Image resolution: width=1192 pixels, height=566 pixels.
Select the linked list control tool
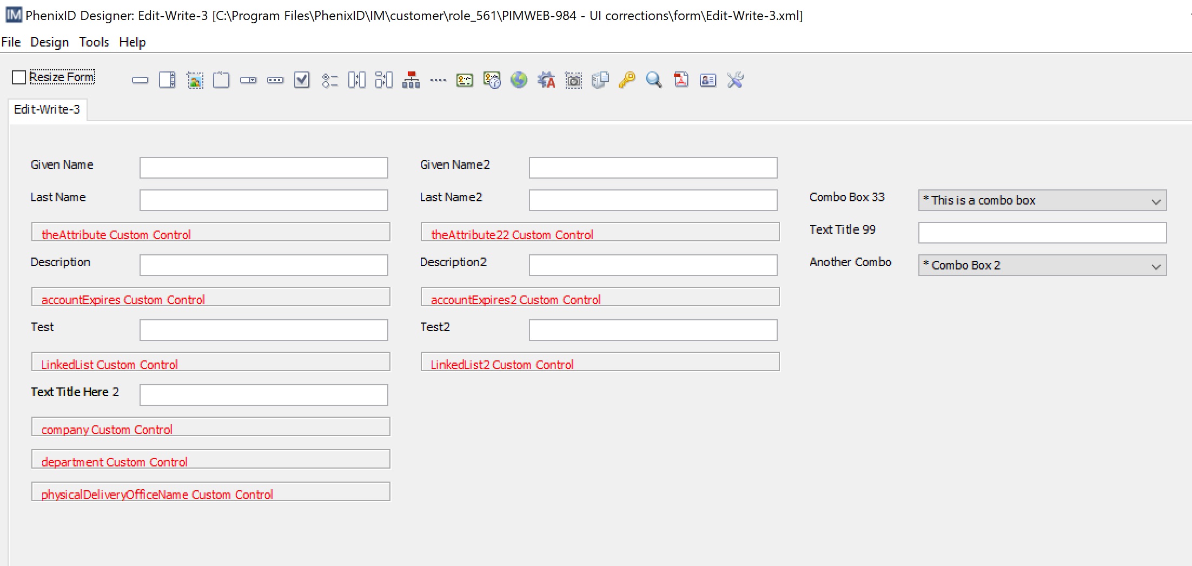383,80
